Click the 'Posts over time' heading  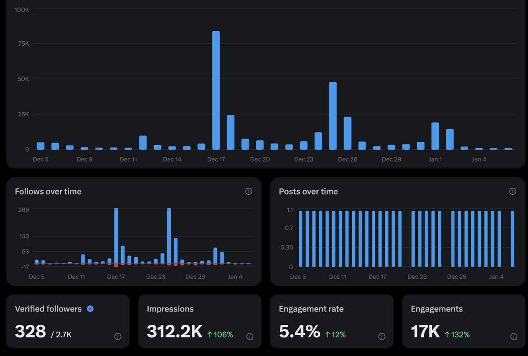coord(308,191)
